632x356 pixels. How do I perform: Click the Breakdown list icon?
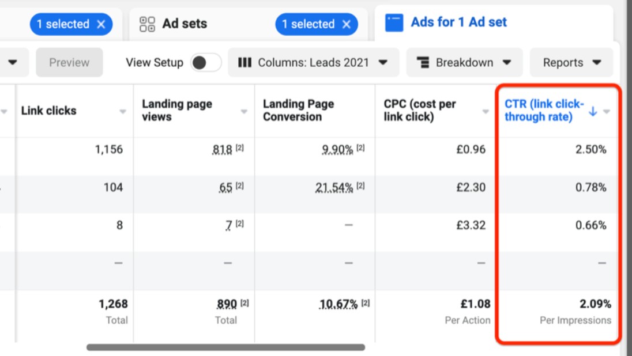(x=423, y=63)
